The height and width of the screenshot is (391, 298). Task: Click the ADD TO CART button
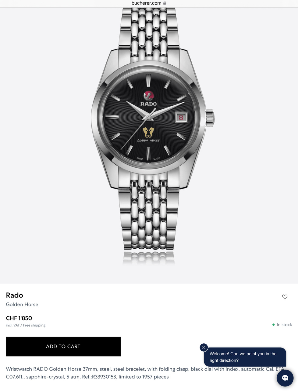pyautogui.click(x=63, y=346)
